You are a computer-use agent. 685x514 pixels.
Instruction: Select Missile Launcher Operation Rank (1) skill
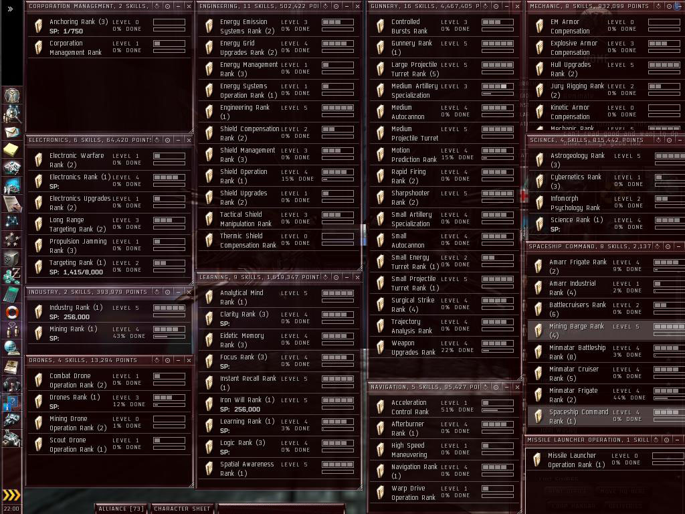click(x=606, y=460)
